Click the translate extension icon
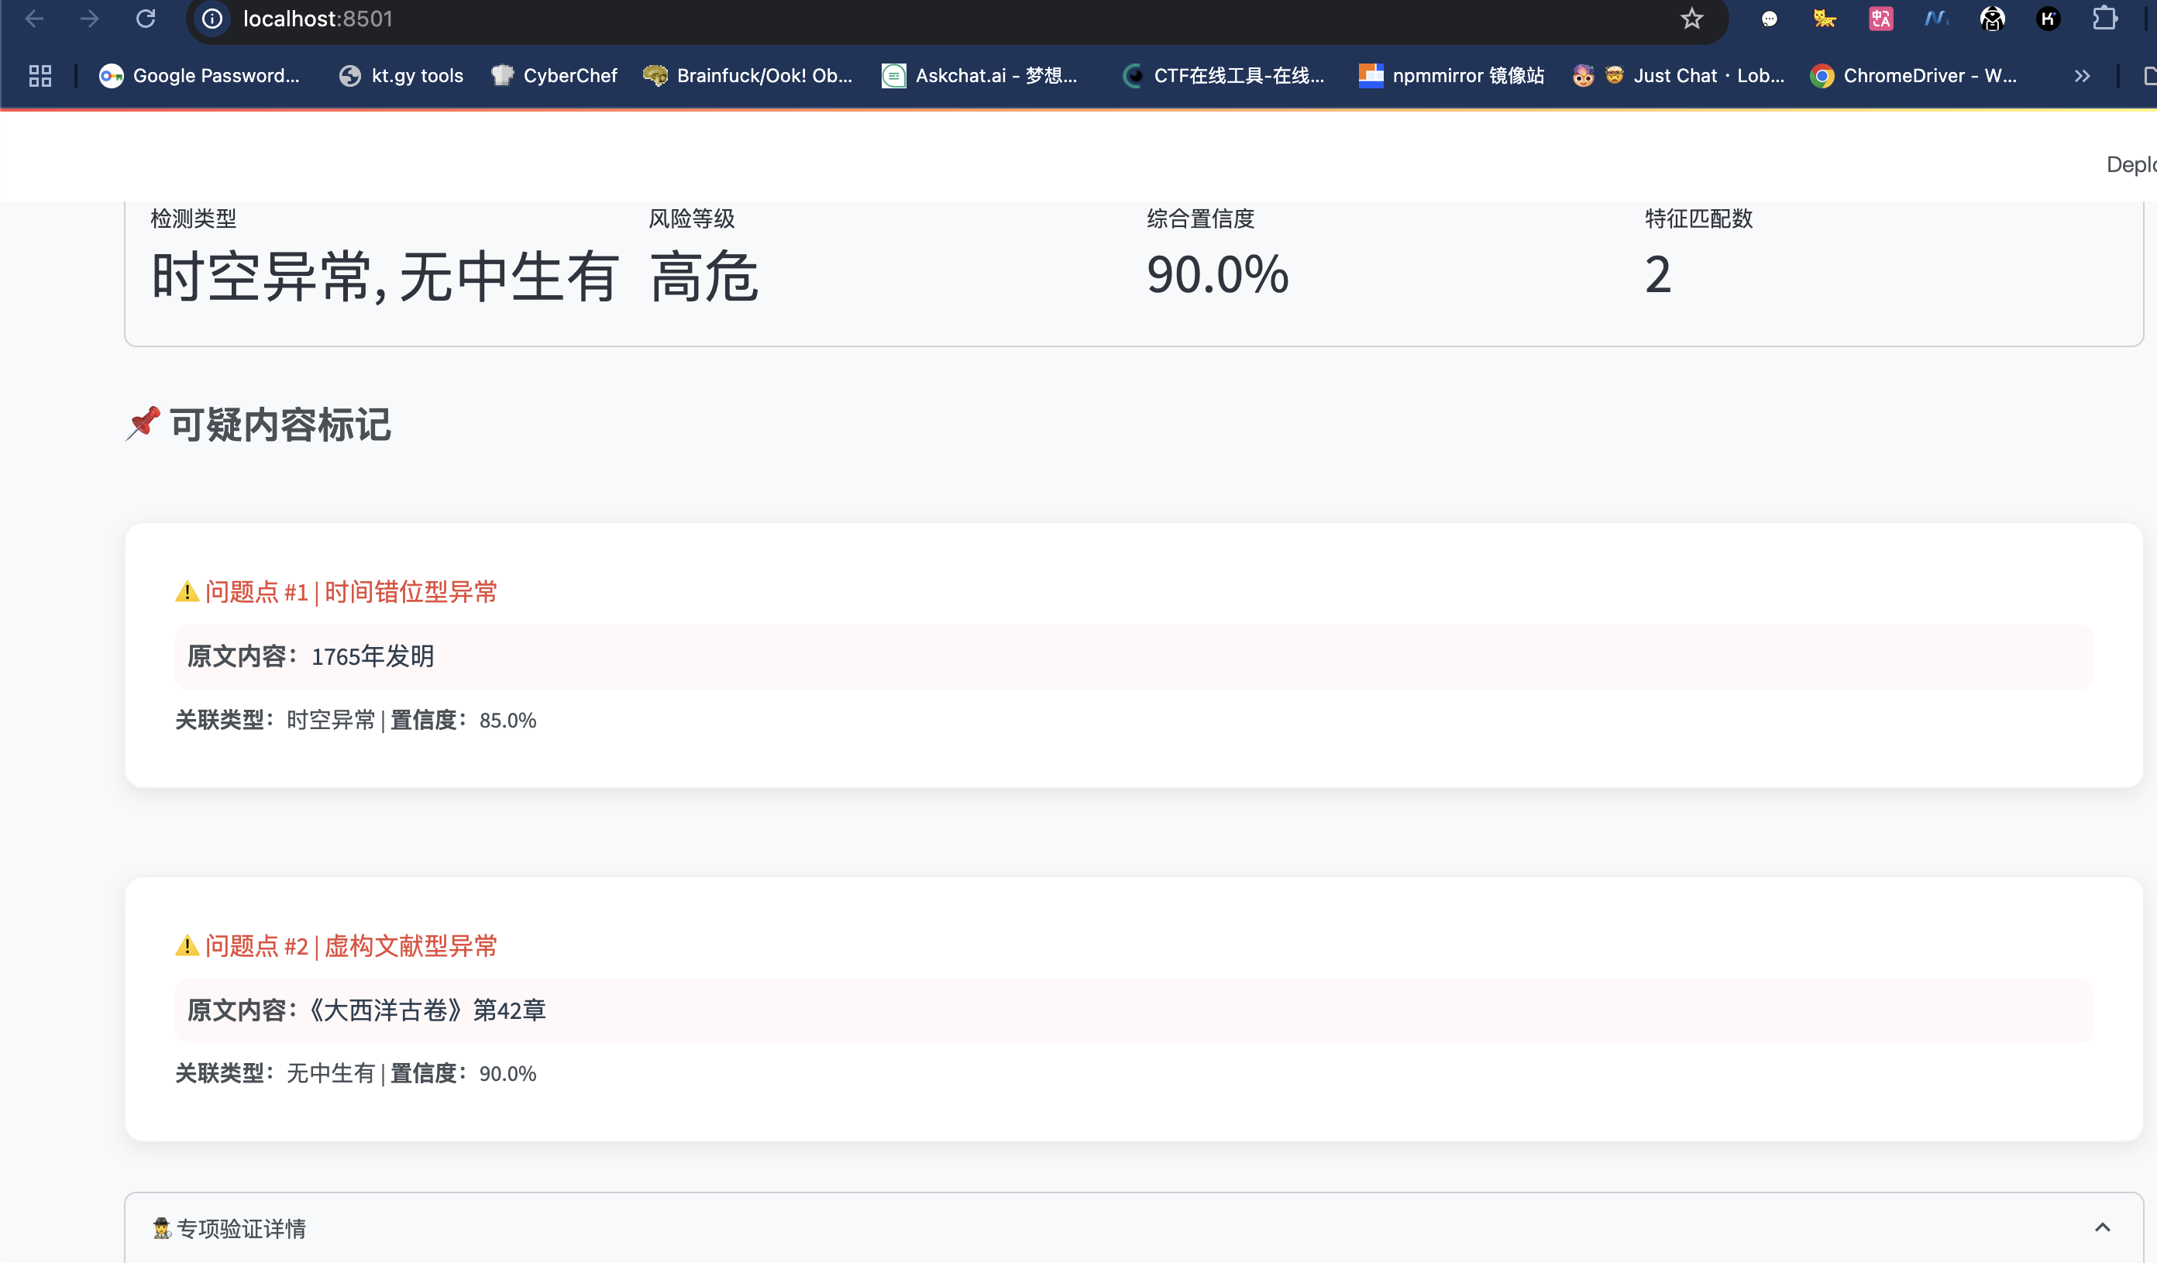Viewport: 2157px width, 1263px height. pyautogui.click(x=1880, y=19)
